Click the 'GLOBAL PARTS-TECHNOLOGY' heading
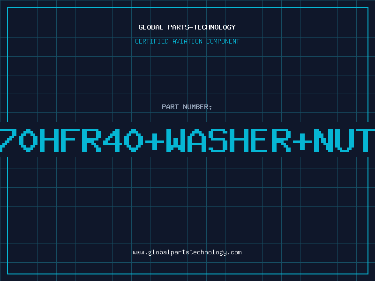The height and width of the screenshot is (281, 375). coord(187,27)
